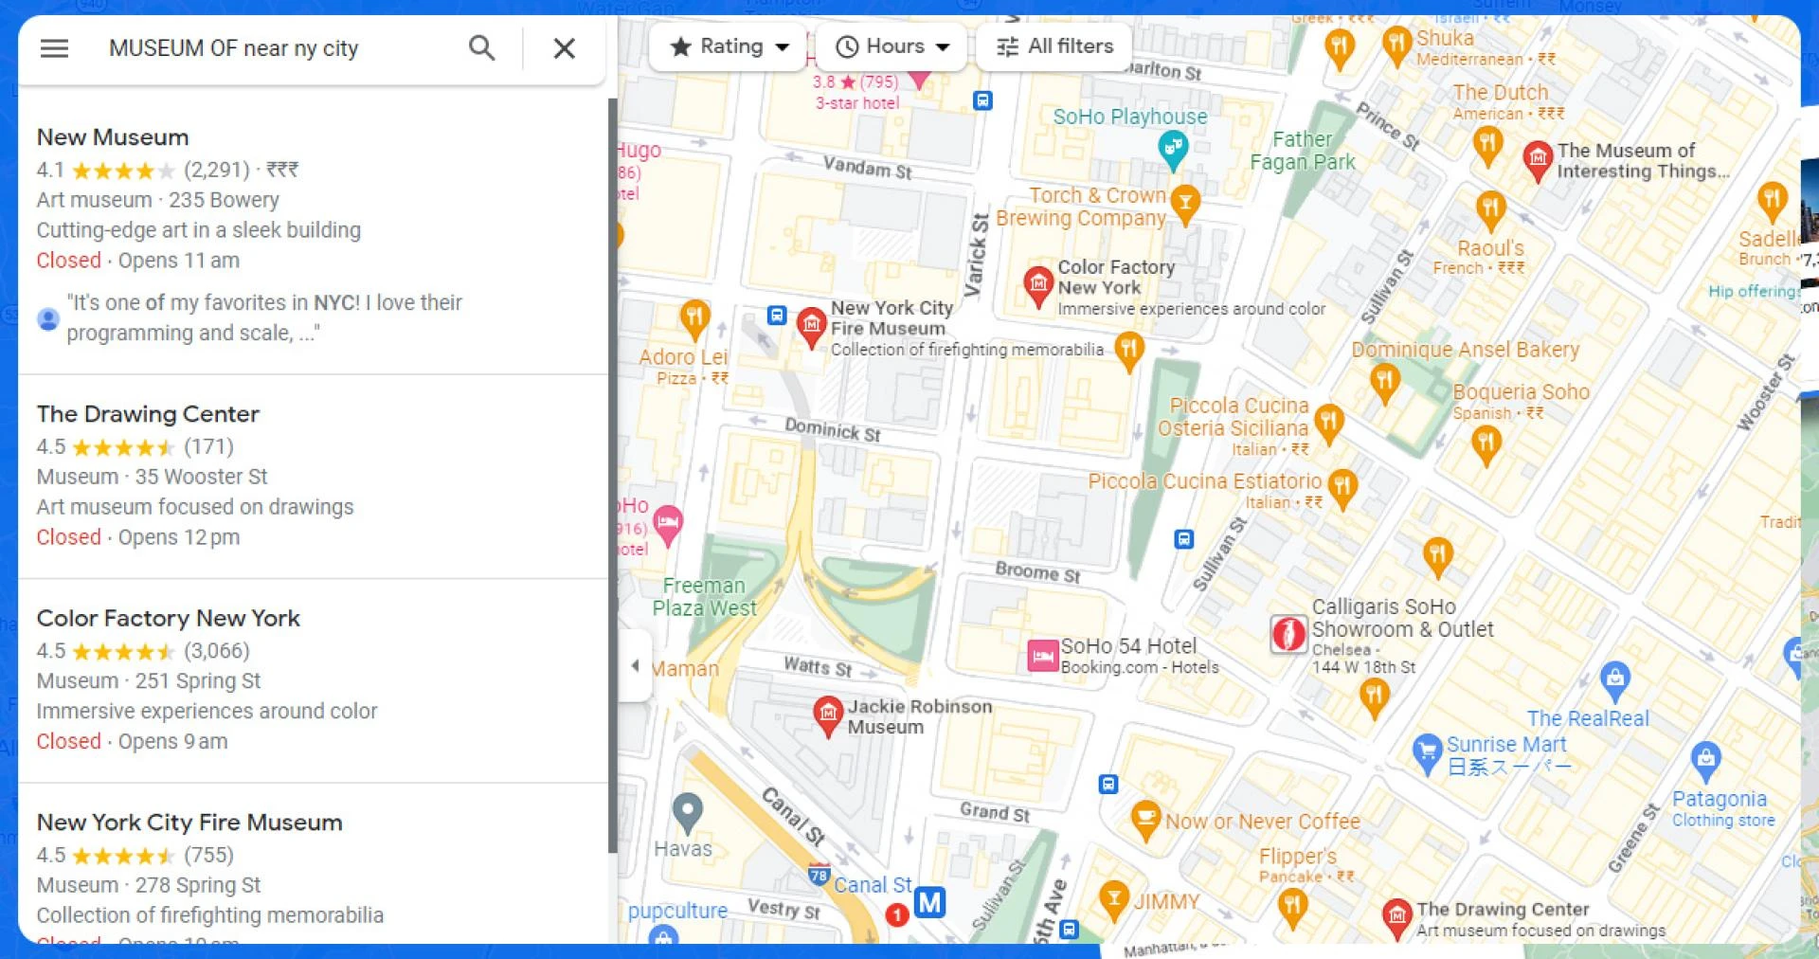Open the All filters panel
1819x959 pixels.
(1054, 46)
